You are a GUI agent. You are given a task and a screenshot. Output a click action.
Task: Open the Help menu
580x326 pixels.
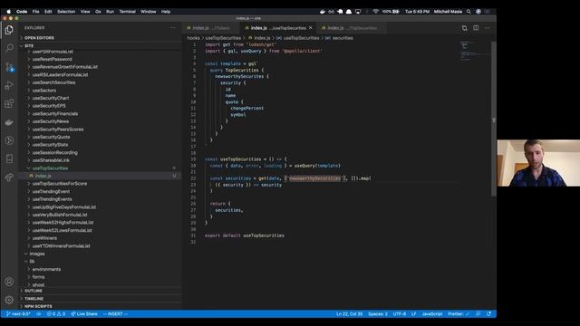166,12
